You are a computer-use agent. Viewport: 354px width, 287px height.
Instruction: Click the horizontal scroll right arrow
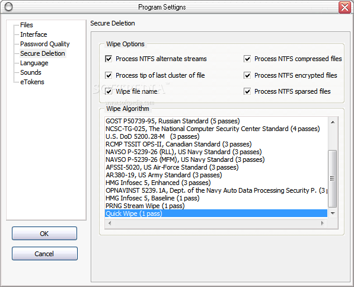coord(323,224)
